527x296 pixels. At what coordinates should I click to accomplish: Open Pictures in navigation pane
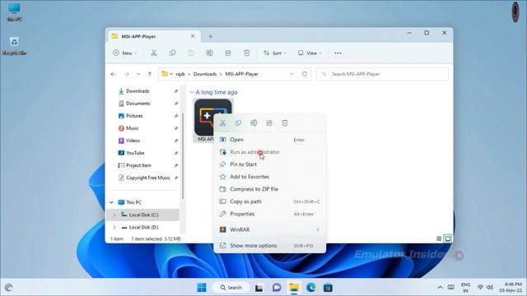coord(134,116)
